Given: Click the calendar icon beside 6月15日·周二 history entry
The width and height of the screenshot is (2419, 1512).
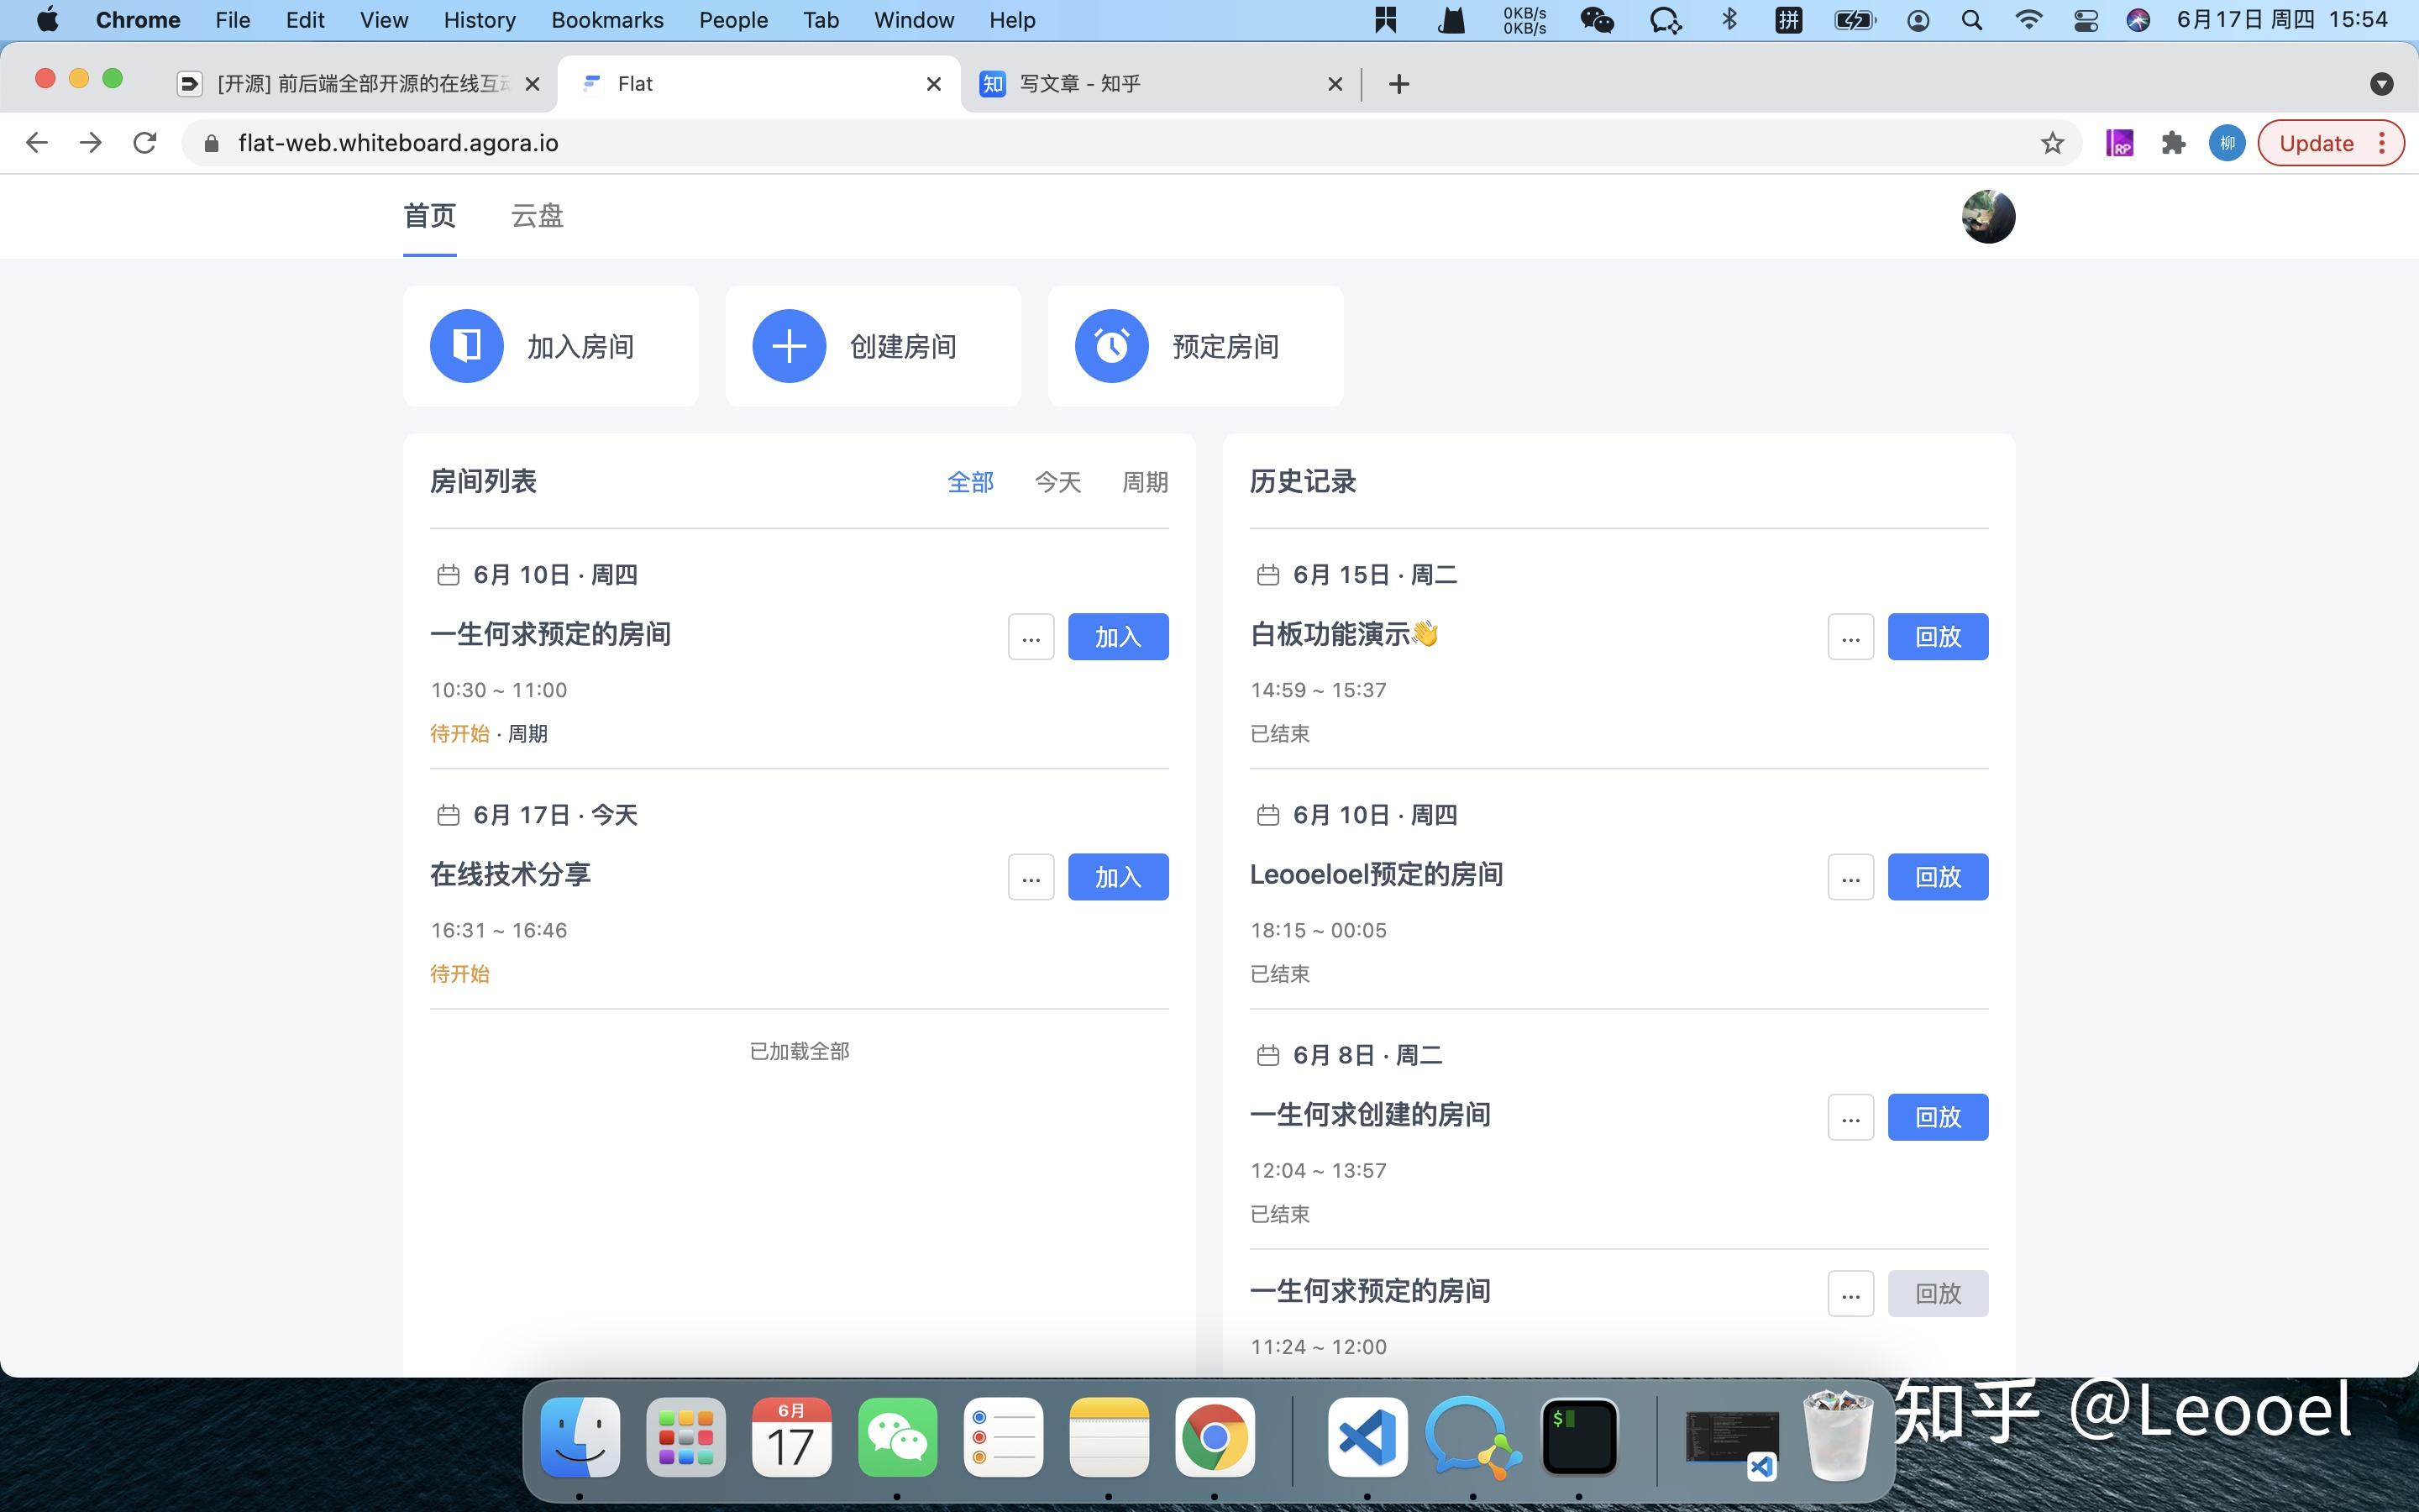Looking at the screenshot, I should click(1268, 574).
